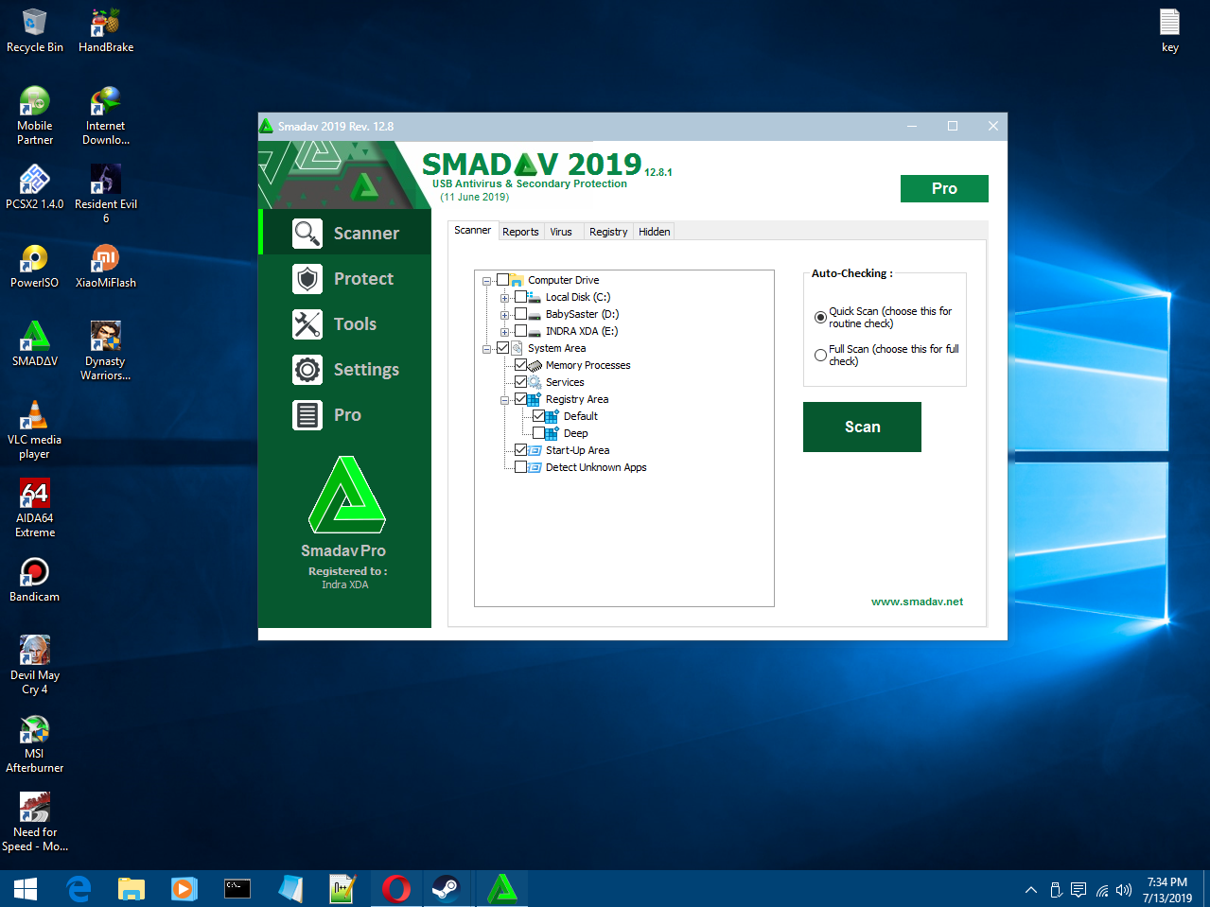Click the large Smadav Pro triangle logo

346,495
